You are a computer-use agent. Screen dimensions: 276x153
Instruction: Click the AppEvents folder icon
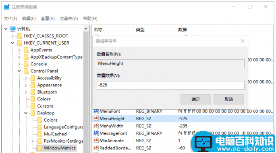click(x=26, y=50)
